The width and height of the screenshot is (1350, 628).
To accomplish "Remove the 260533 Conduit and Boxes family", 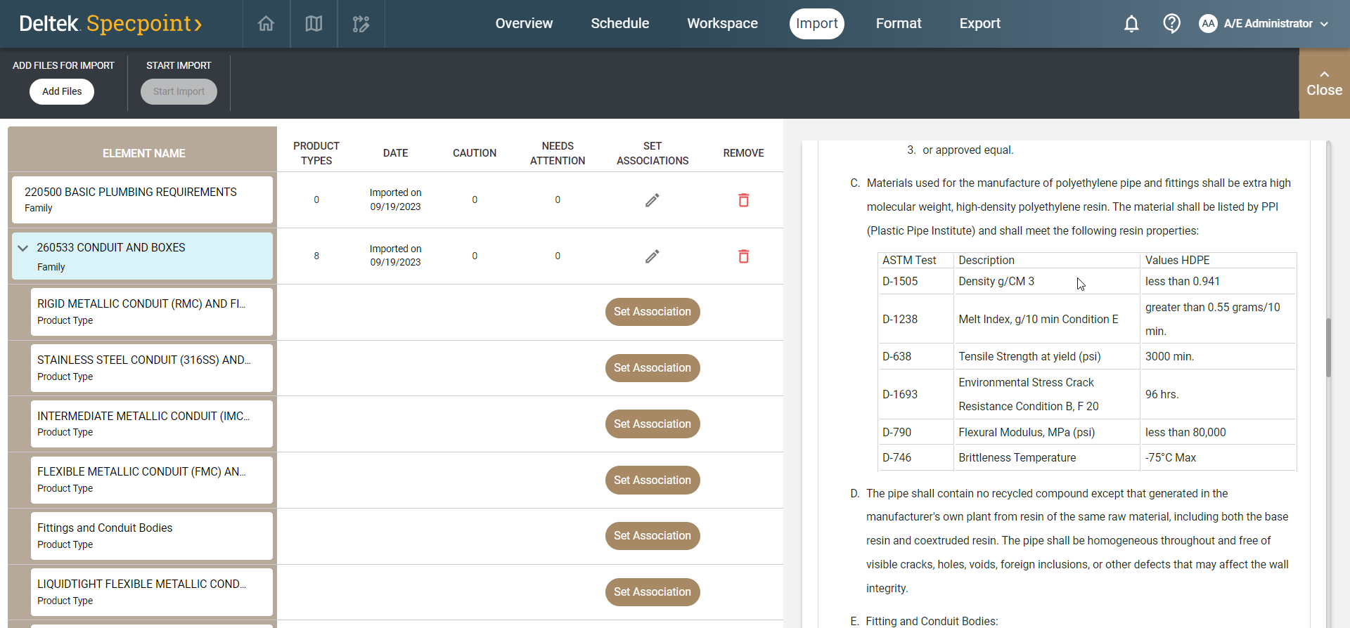I will pos(743,256).
